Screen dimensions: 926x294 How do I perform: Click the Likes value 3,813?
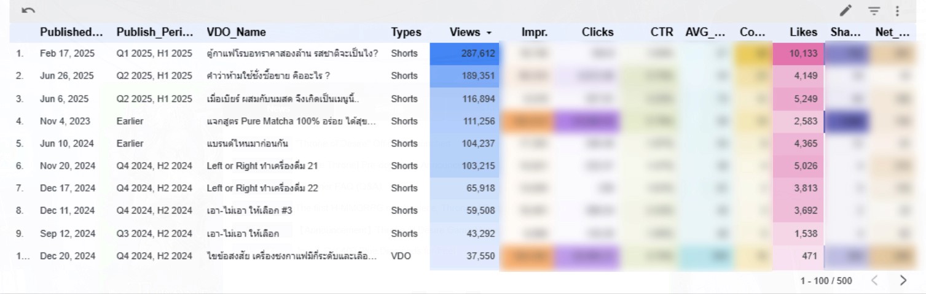point(806,188)
